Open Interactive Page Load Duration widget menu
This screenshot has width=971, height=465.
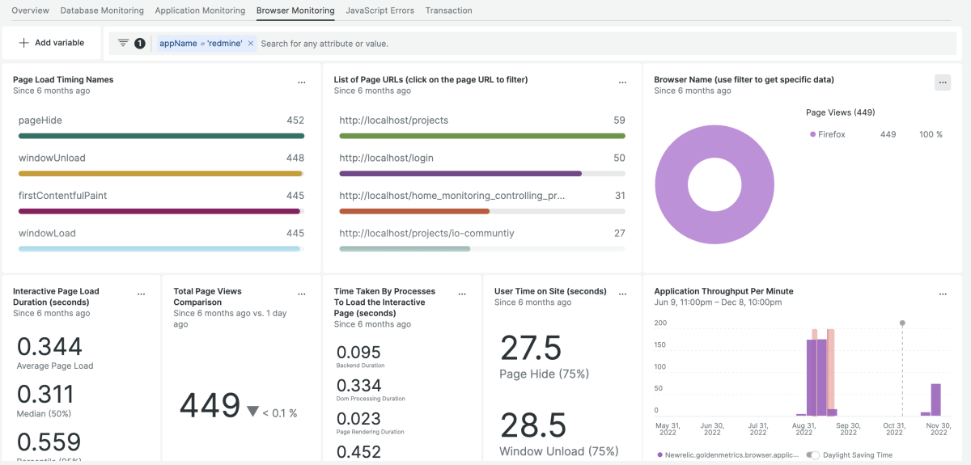[x=142, y=294]
